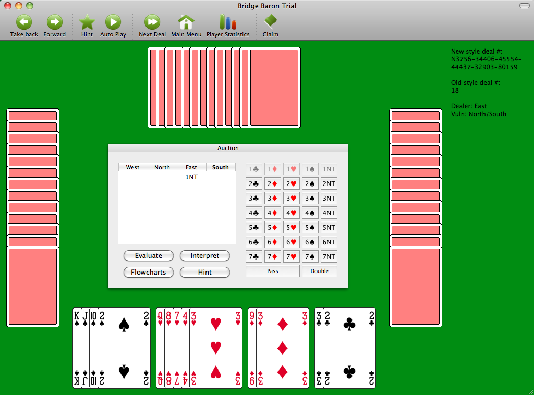
Task: Click the "Vuln: North/South" text
Action: (479, 114)
